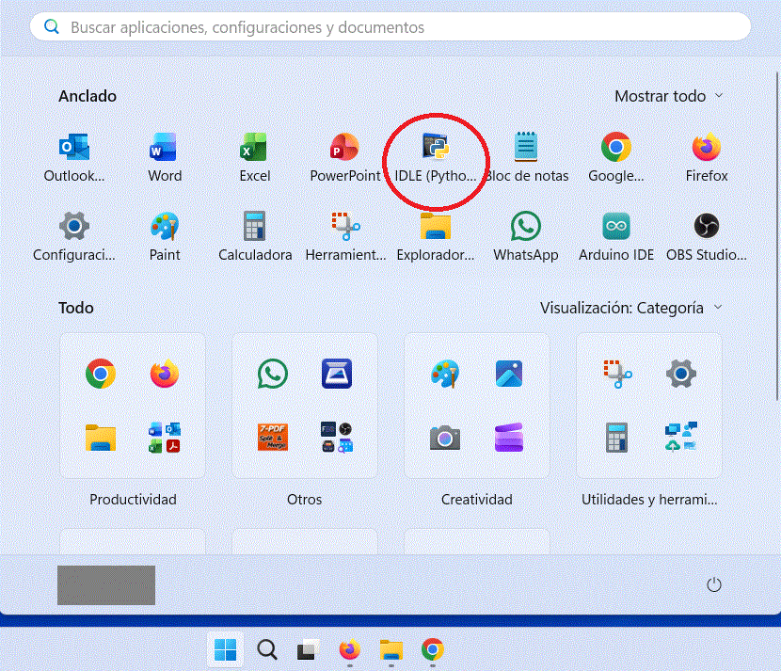781x671 pixels.
Task: Click inside the search field
Action: tap(390, 26)
